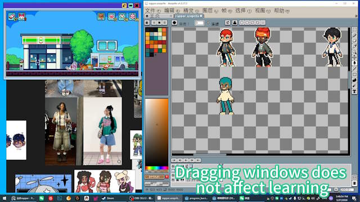Viewport: 360px width, 202px height.
Task: Open the 帮助 (Help) menu
Action: [x=282, y=11]
